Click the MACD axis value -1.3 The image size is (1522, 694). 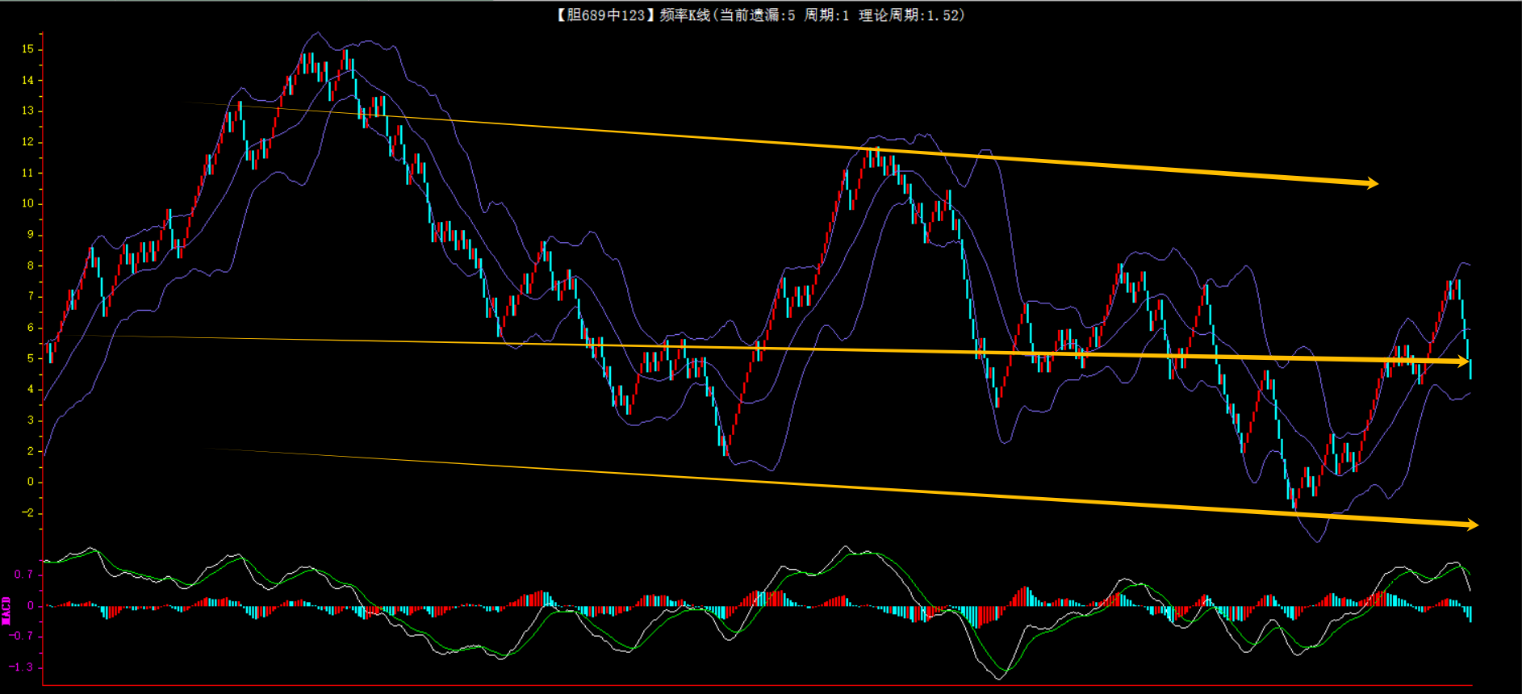(x=22, y=667)
